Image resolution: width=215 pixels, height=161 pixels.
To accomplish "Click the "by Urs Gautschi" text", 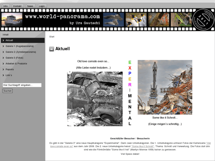I will coord(85,23).
